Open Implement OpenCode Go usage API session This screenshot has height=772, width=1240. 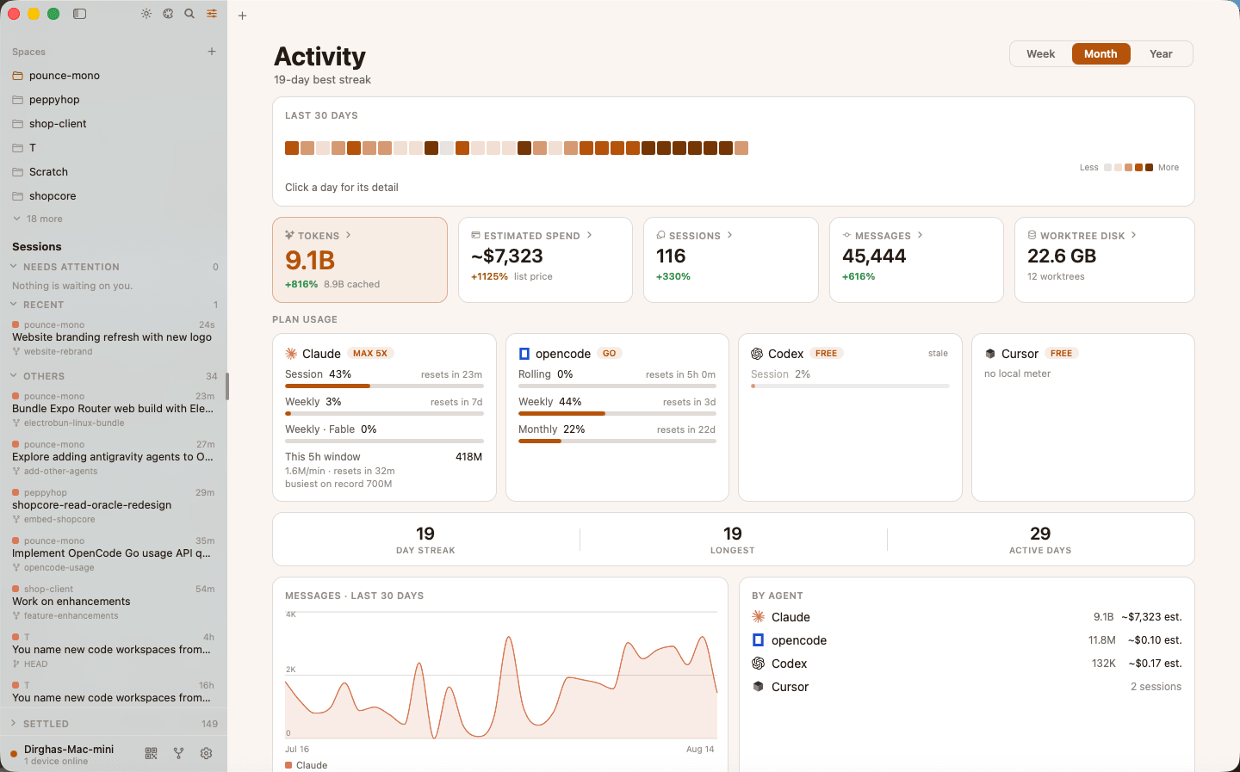pos(114,553)
